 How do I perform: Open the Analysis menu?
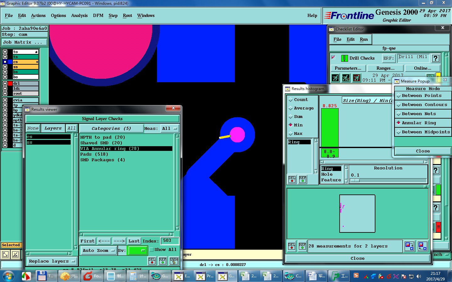point(79,15)
